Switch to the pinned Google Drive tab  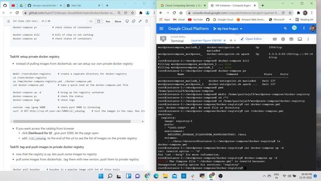pos(21,6)
